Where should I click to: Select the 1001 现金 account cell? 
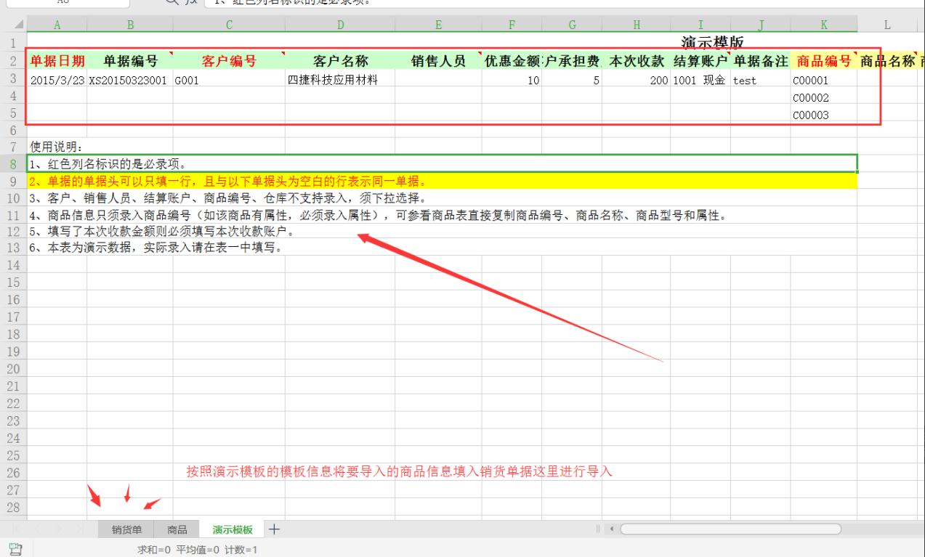(x=700, y=81)
